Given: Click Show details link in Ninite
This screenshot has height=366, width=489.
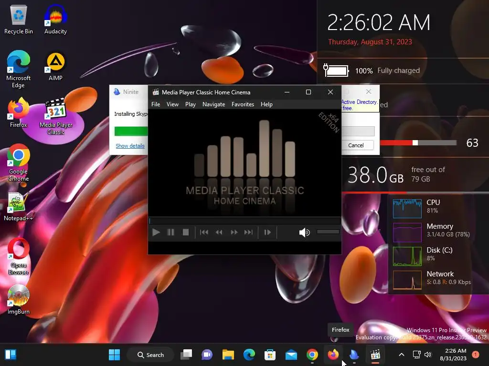Looking at the screenshot, I should (130, 146).
